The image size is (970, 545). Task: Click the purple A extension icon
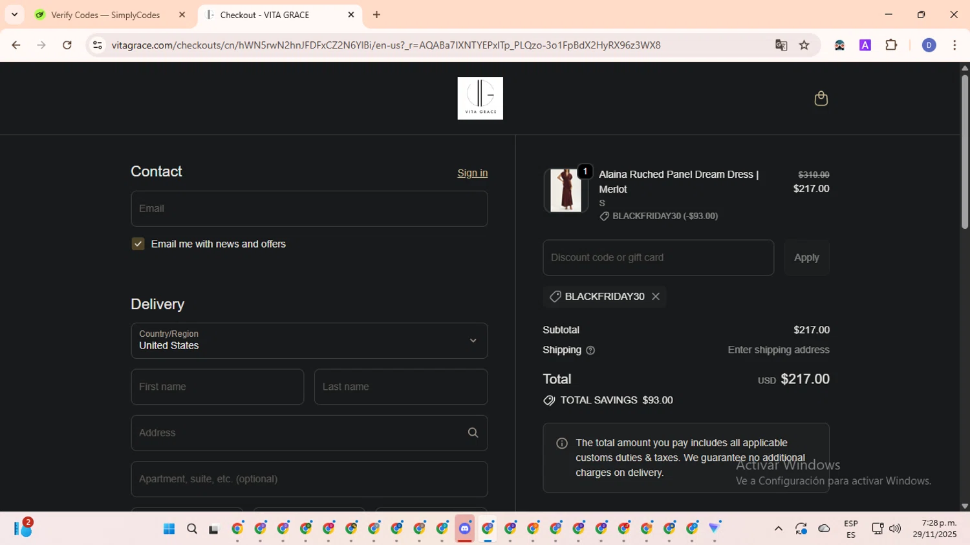(865, 45)
